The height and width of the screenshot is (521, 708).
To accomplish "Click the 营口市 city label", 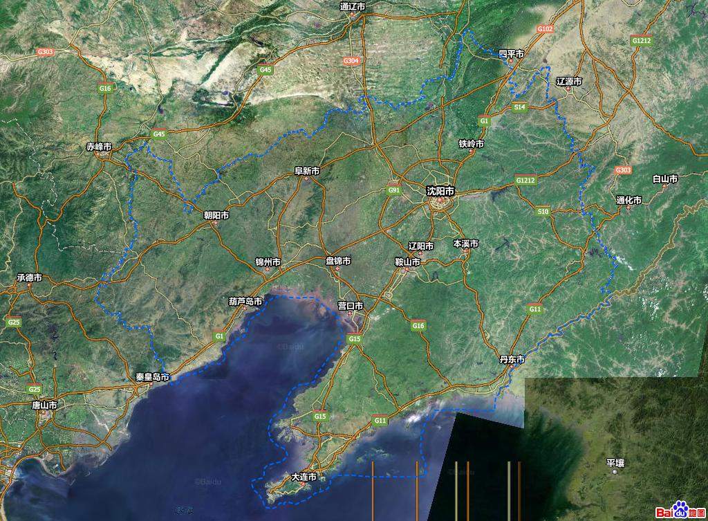I will 350,306.
